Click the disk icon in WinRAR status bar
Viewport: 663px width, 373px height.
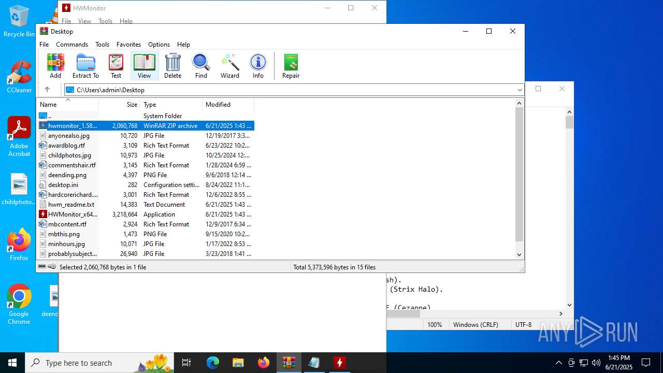point(42,267)
